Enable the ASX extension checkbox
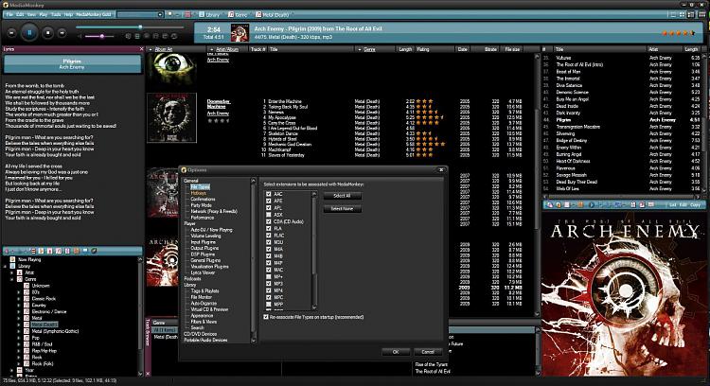Screen dimensions: 710x386 tap(269, 215)
